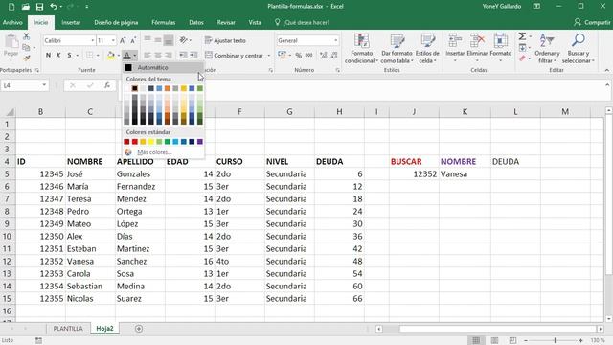613x345 pixels.
Task: Click the fill color paint bucket
Action: click(111, 56)
